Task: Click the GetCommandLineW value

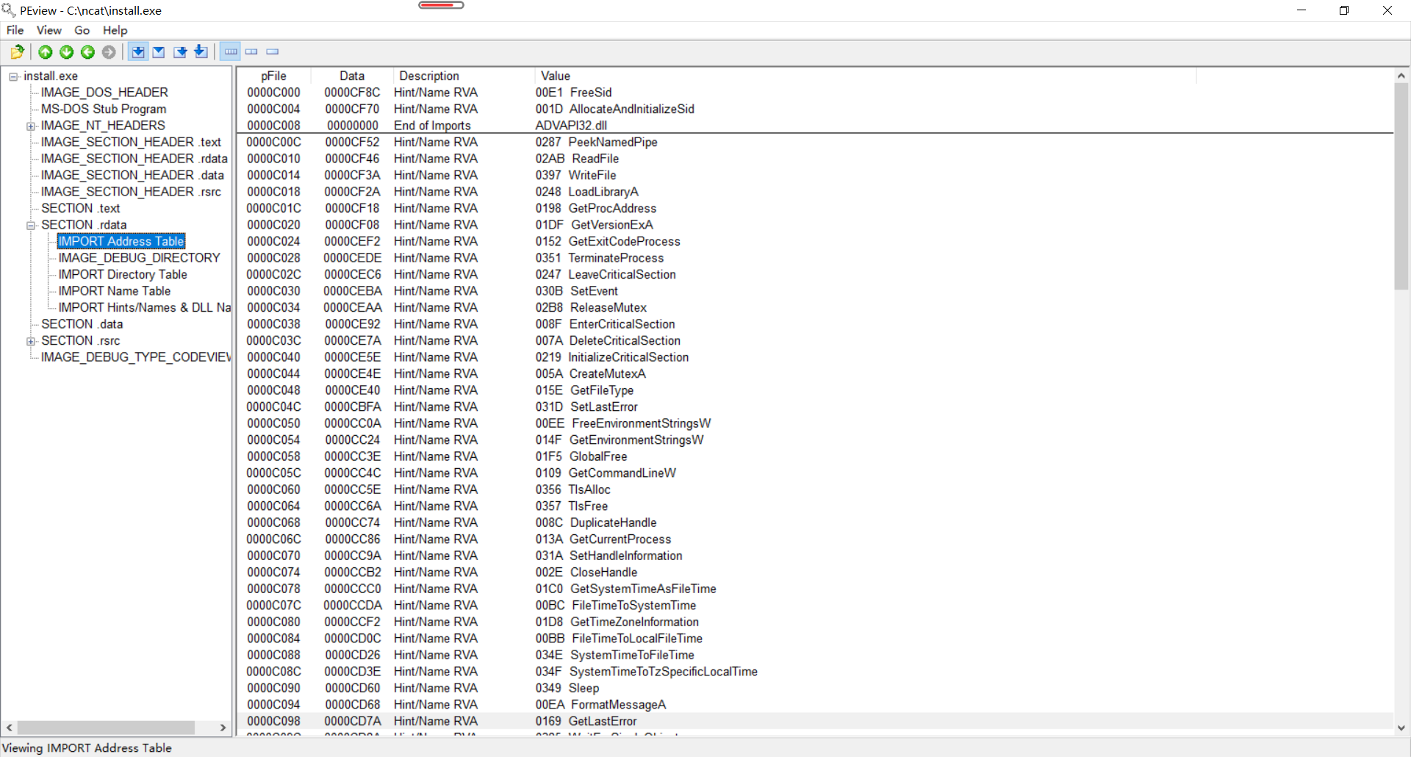Action: point(606,473)
